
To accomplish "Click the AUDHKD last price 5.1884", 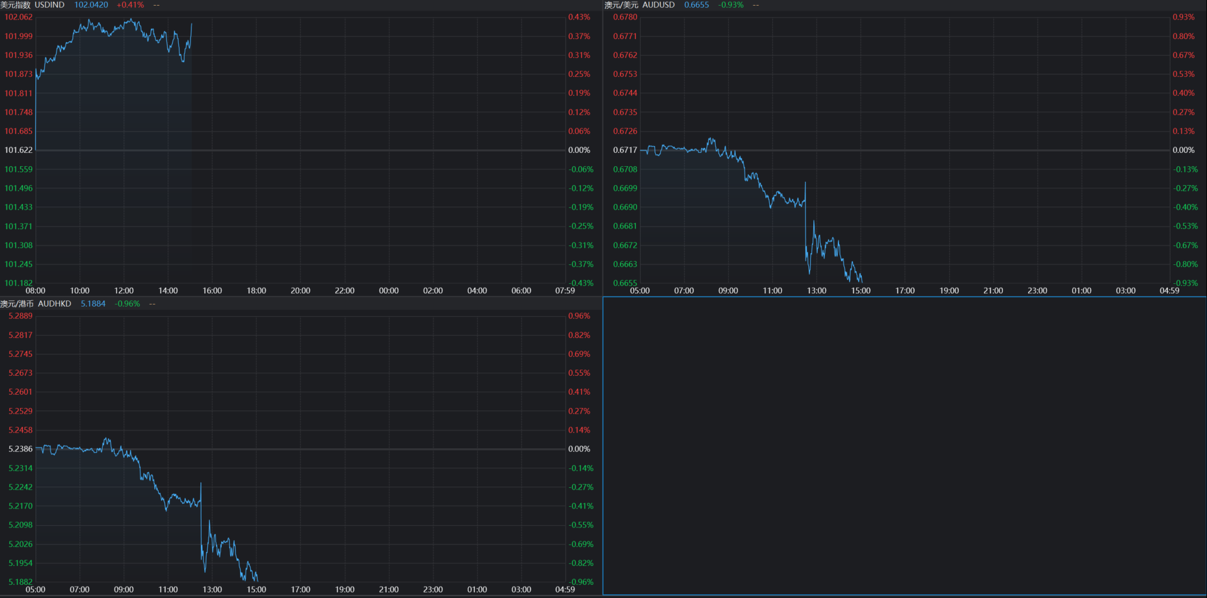I will (x=93, y=304).
